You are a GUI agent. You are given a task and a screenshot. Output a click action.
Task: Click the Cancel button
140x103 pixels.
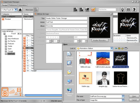click(x=134, y=100)
